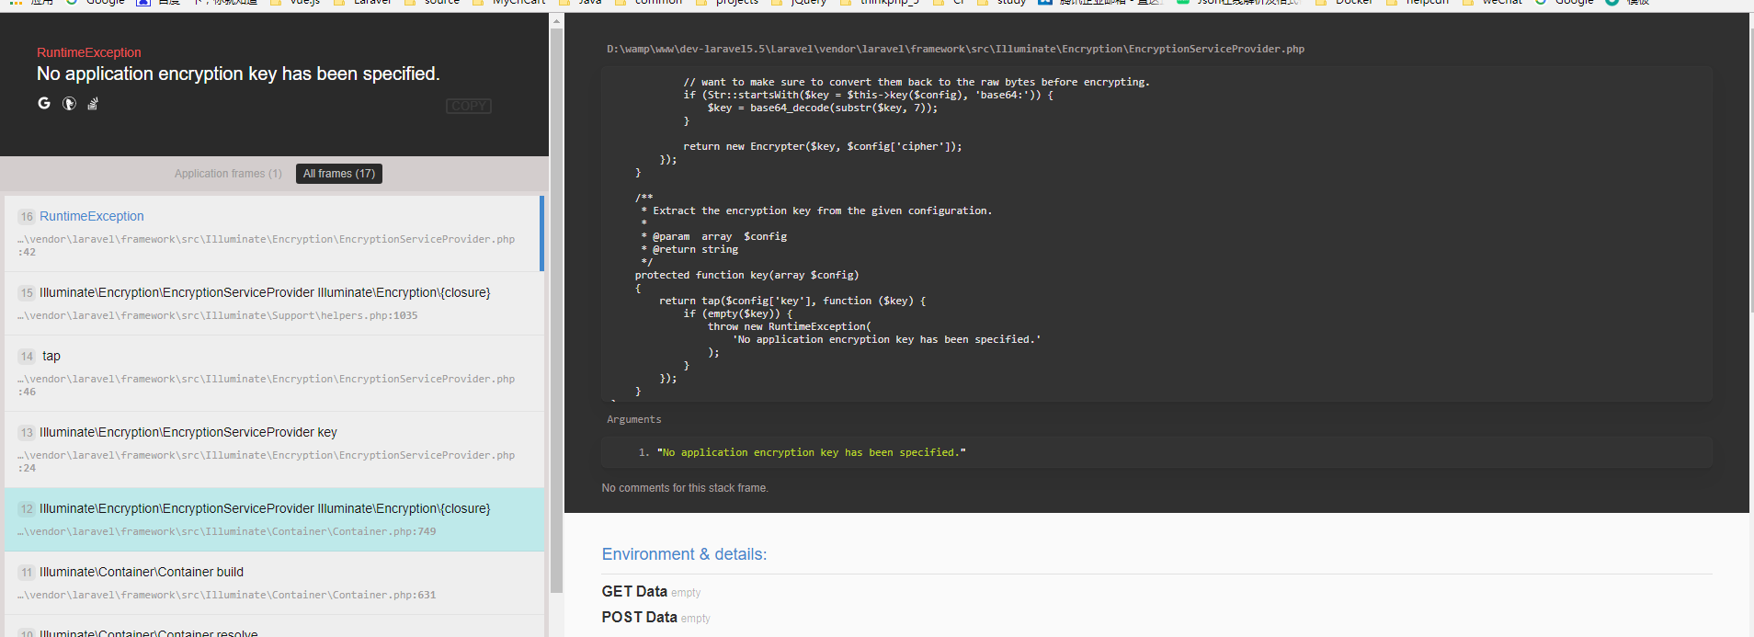
Task: Click the 'GET Data' label
Action: [x=634, y=592]
